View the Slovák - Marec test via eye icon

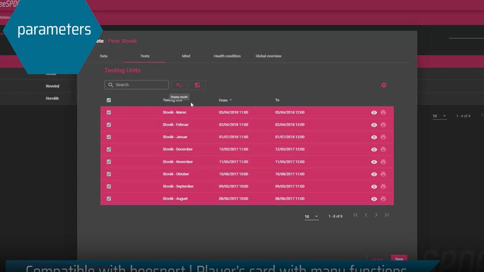click(374, 112)
